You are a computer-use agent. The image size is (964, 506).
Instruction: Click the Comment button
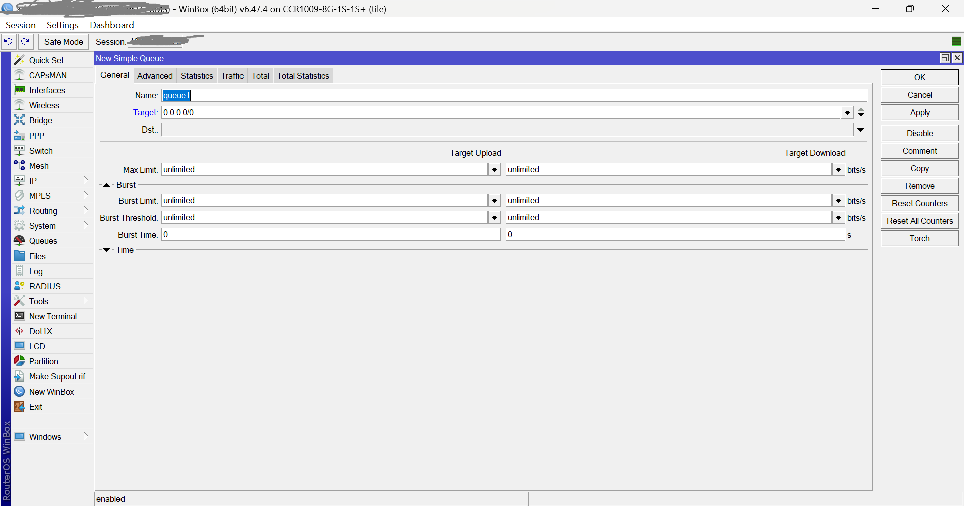920,151
